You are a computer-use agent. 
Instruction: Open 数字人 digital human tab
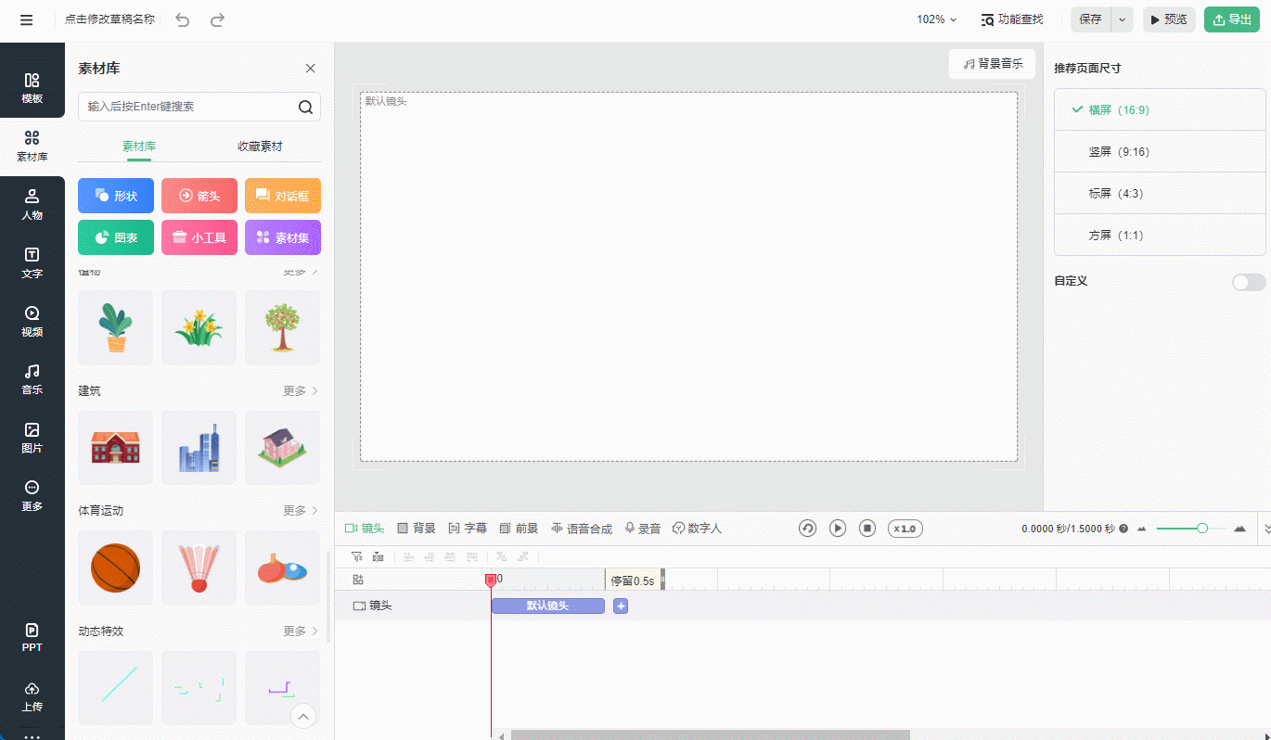[697, 529]
